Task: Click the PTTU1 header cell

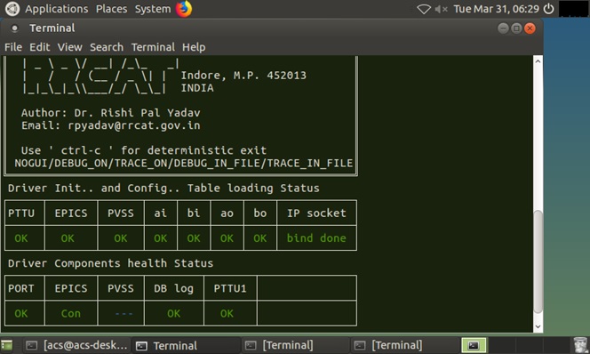Action: coord(230,288)
